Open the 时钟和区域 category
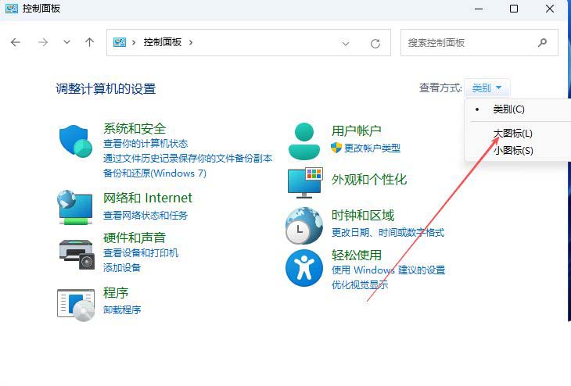Screen dimensions: 571x386 [x=363, y=216]
